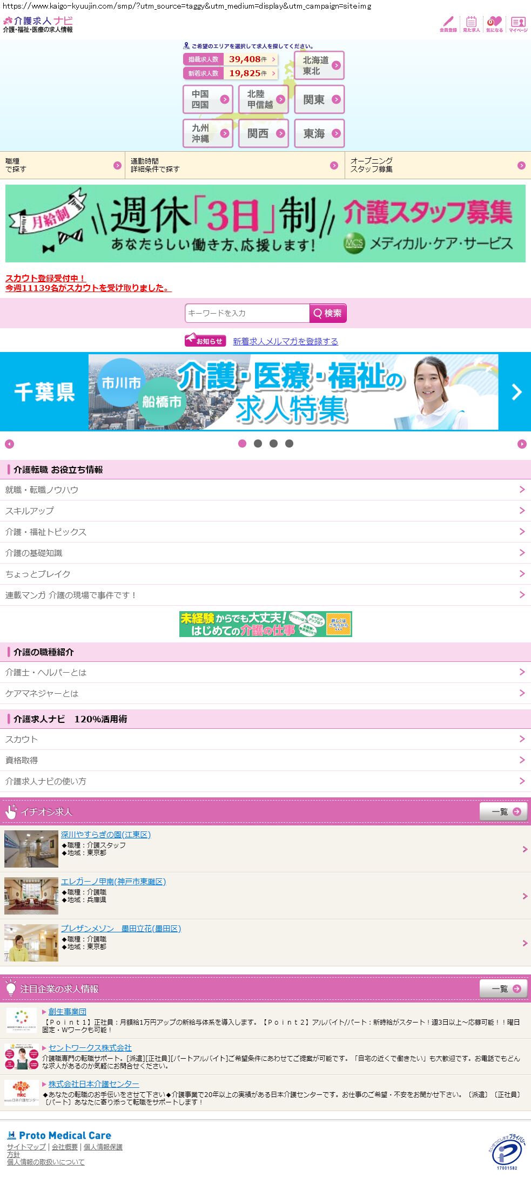The height and width of the screenshot is (1178, 531).
Task: Select the fourth carousel dot indicator
Action: (289, 444)
